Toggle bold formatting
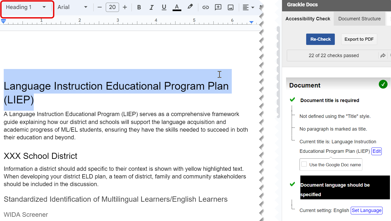 click(x=139, y=7)
